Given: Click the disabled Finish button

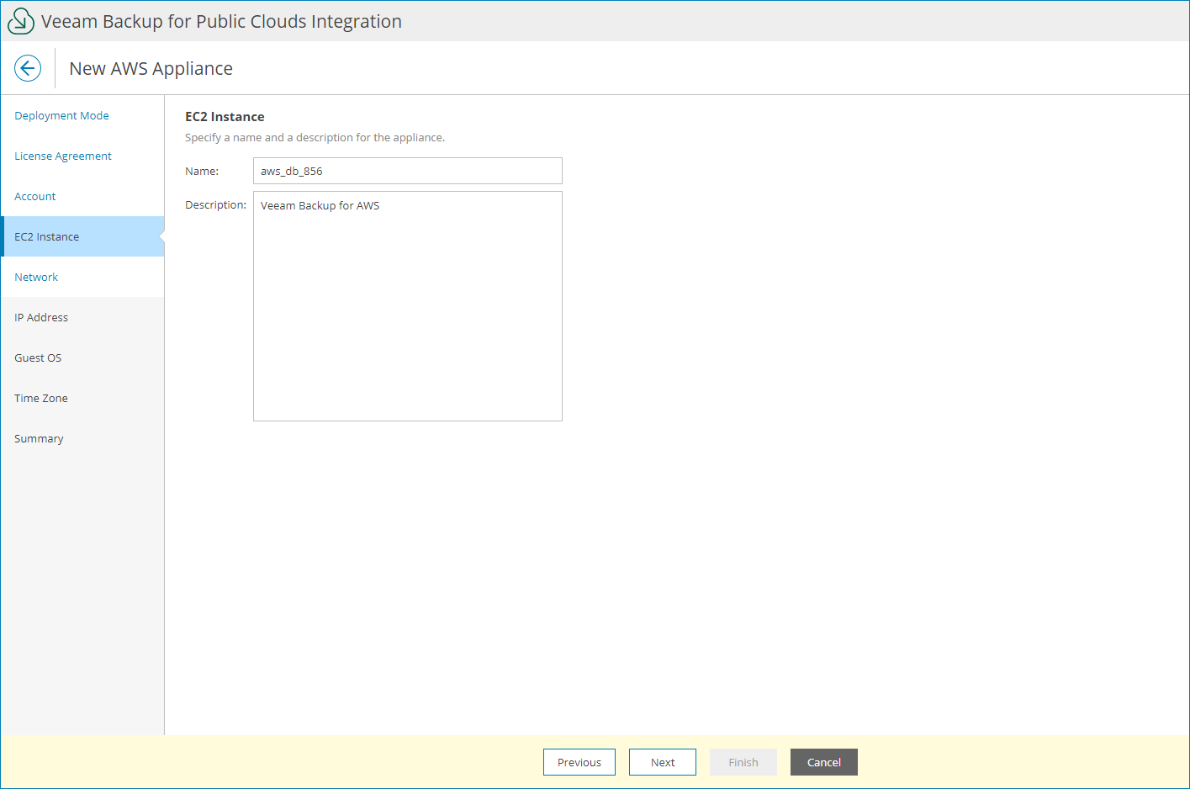Looking at the screenshot, I should (743, 762).
